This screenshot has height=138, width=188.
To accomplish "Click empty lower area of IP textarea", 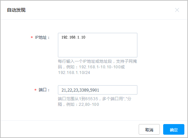I will pyautogui.click(x=98, y=50).
